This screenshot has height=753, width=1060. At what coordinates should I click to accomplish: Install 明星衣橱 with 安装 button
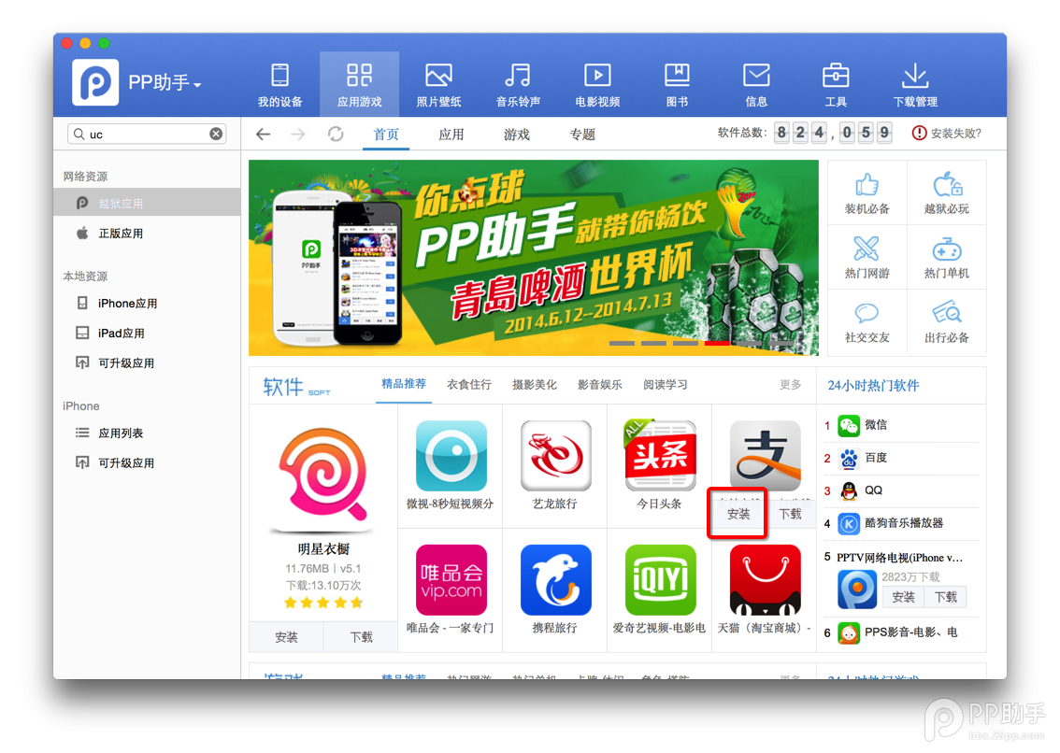click(286, 637)
